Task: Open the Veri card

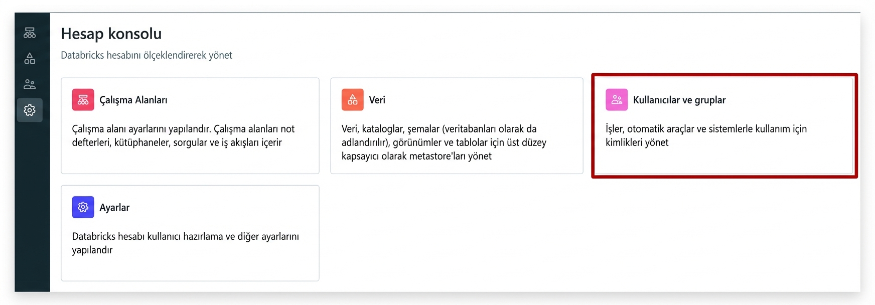Action: [458, 125]
